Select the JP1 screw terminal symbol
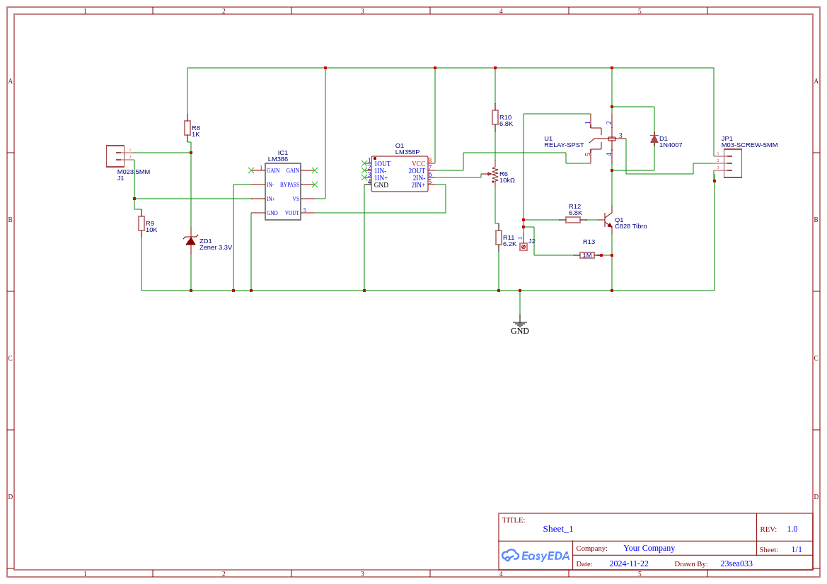 tap(732, 163)
